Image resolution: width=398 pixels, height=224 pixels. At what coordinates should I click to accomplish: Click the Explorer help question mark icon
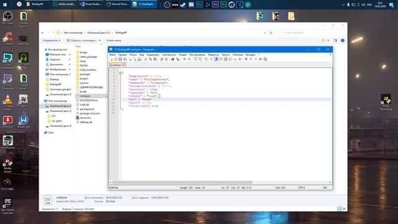(343, 40)
